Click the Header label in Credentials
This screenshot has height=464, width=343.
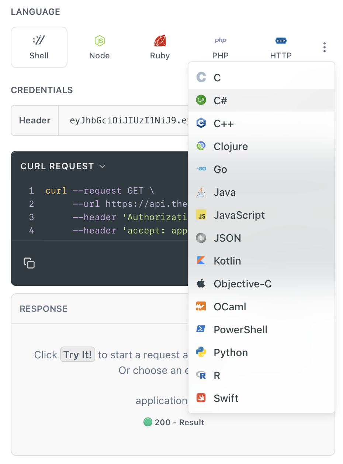click(x=35, y=120)
